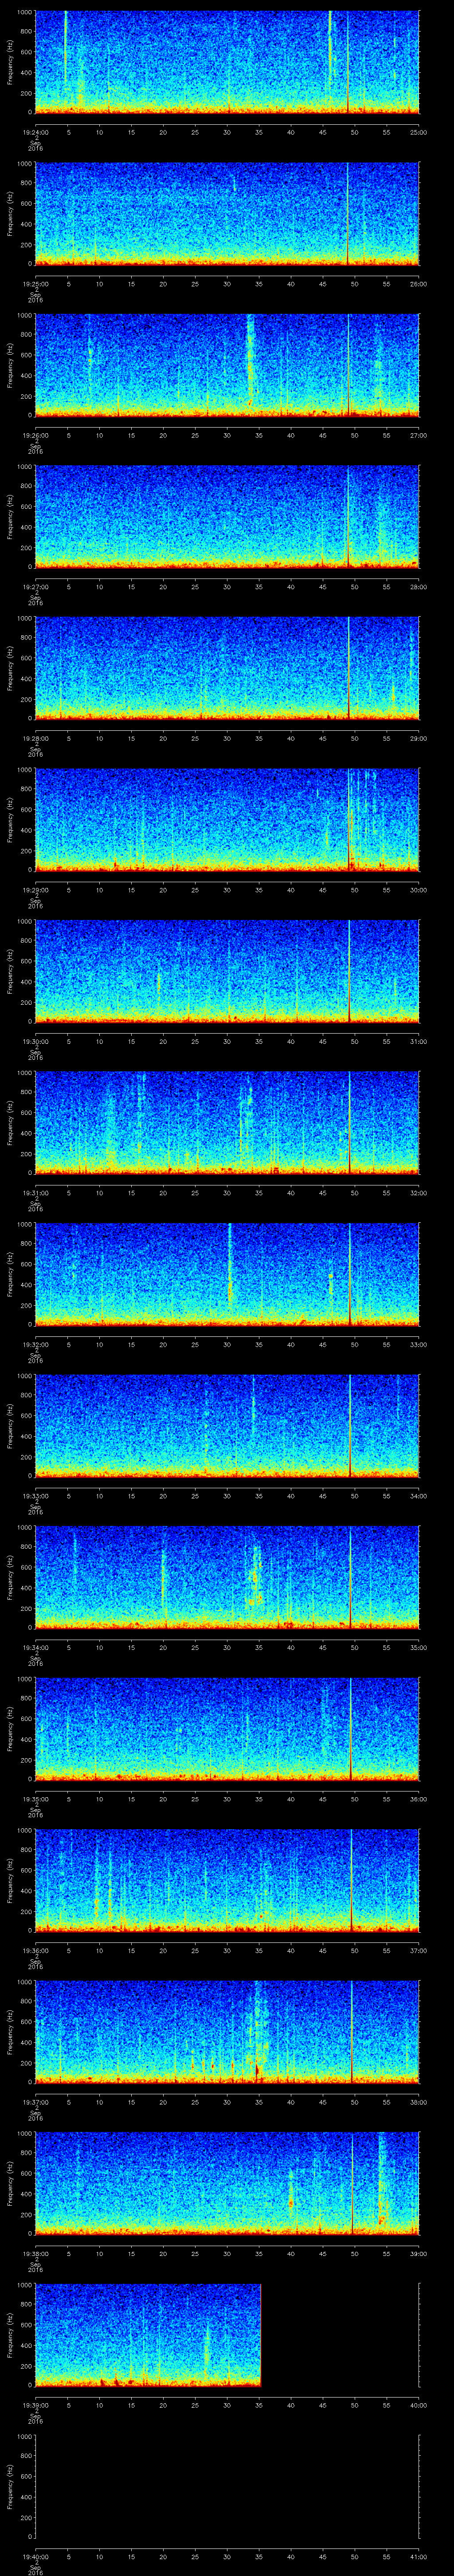Click the 38:00 end time label
The image size is (454, 2576).
[x=418, y=2102]
